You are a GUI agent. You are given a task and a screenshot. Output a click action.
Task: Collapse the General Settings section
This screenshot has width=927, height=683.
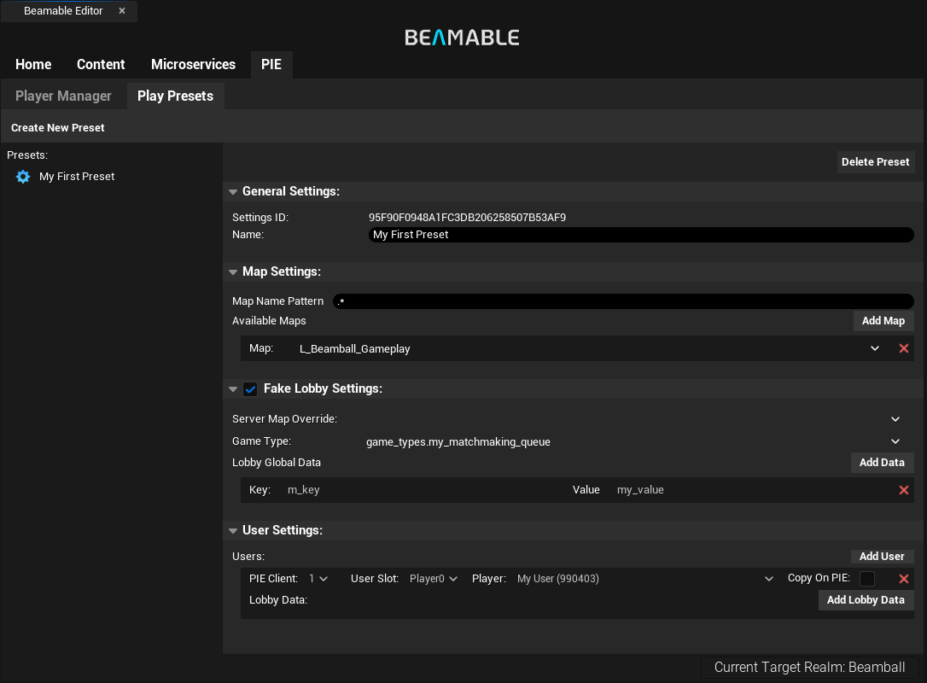tap(233, 191)
